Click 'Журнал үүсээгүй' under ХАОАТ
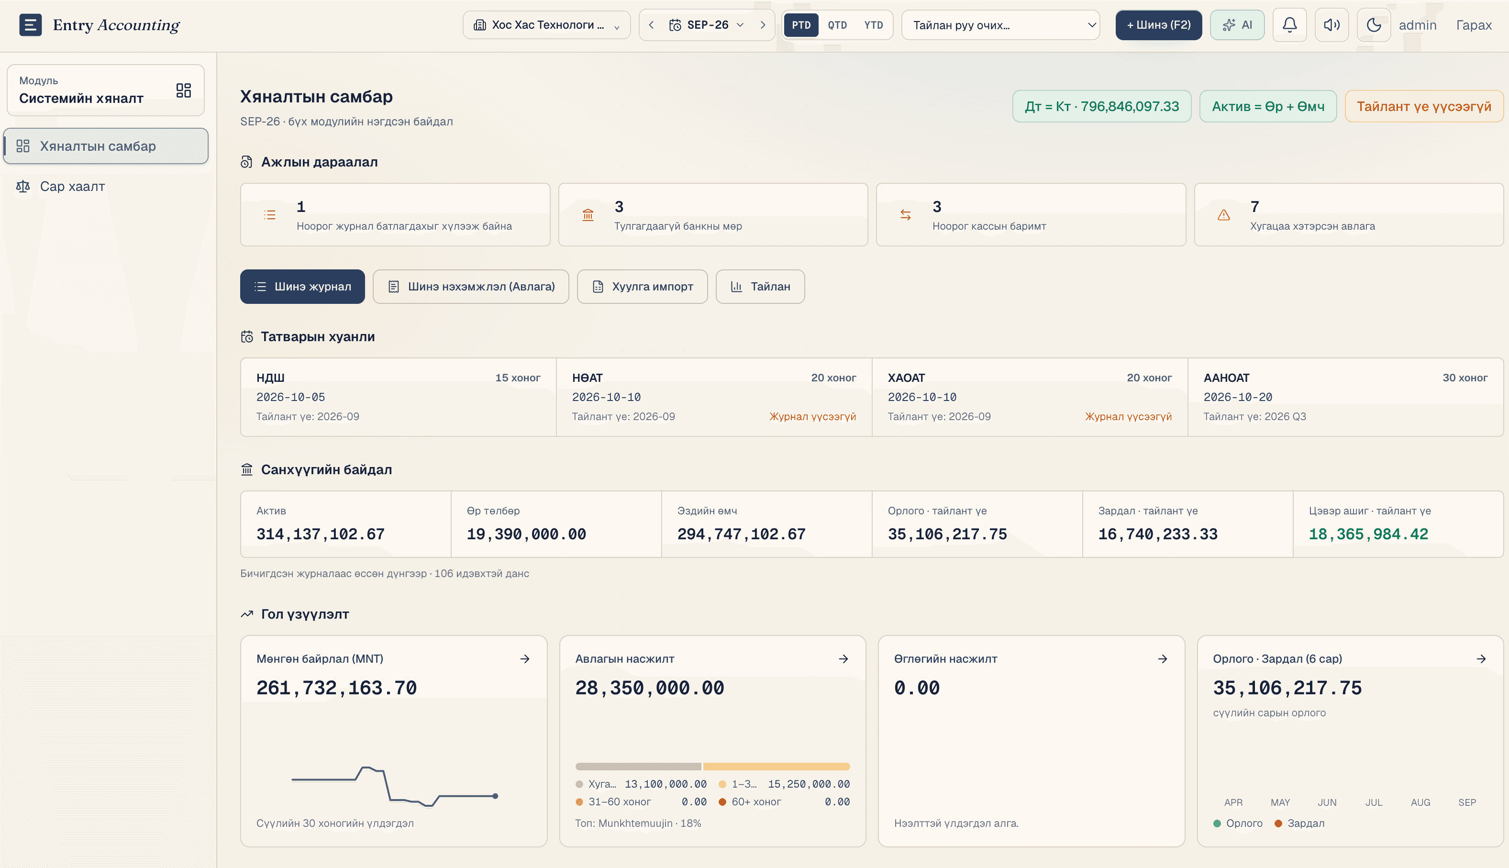Image resolution: width=1509 pixels, height=868 pixels. point(1128,417)
